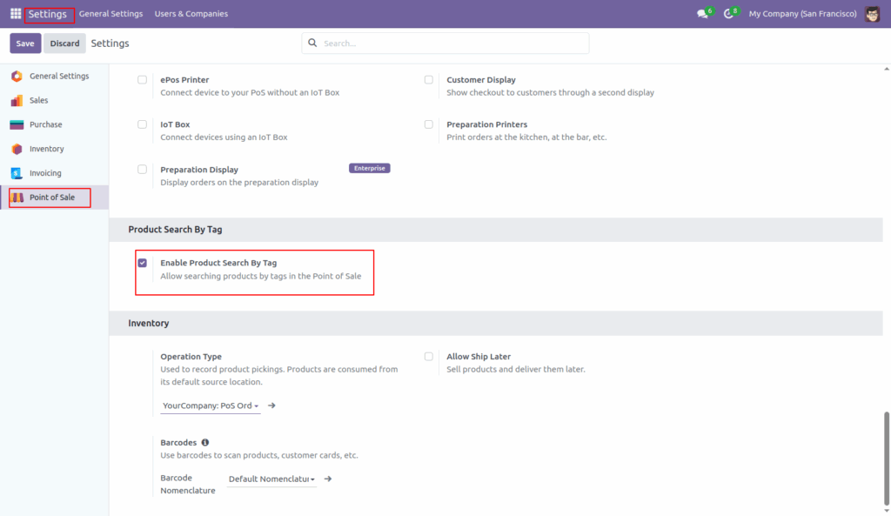The width and height of the screenshot is (891, 516).
Task: Select the Invoicing settings sidebar icon
Action: pos(17,172)
